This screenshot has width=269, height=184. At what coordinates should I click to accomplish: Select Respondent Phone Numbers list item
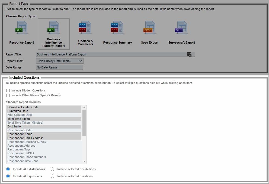[27, 157]
